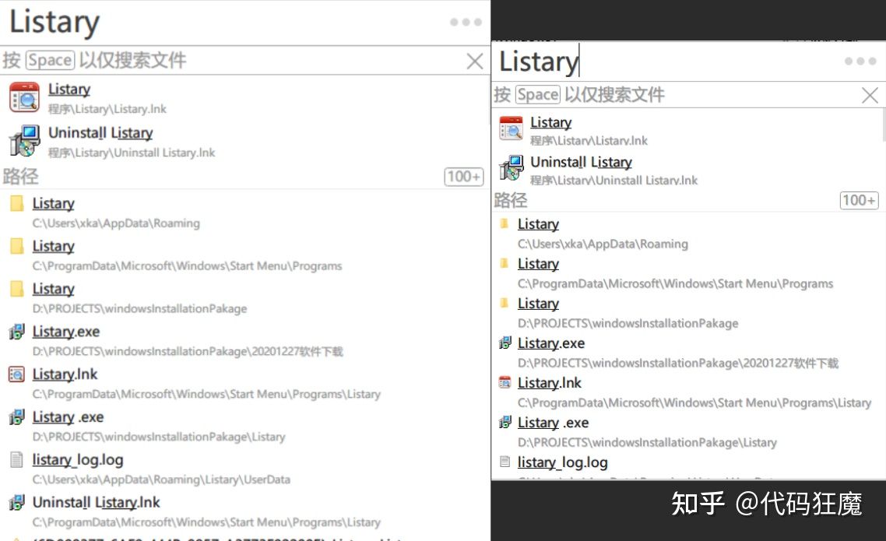Select listary_log.log result name in left window
Viewport: 886px width, 541px height.
pos(78,460)
